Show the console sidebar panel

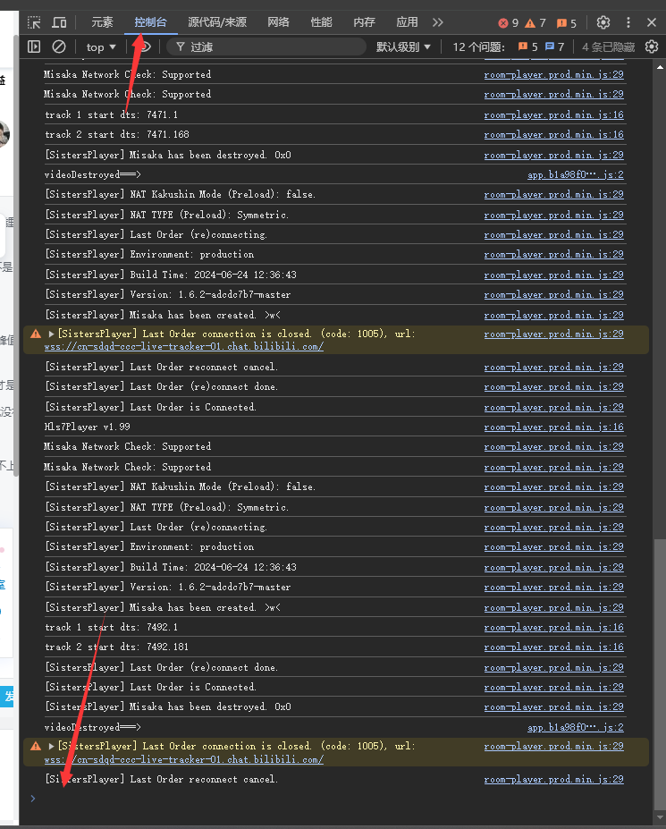tap(34, 47)
